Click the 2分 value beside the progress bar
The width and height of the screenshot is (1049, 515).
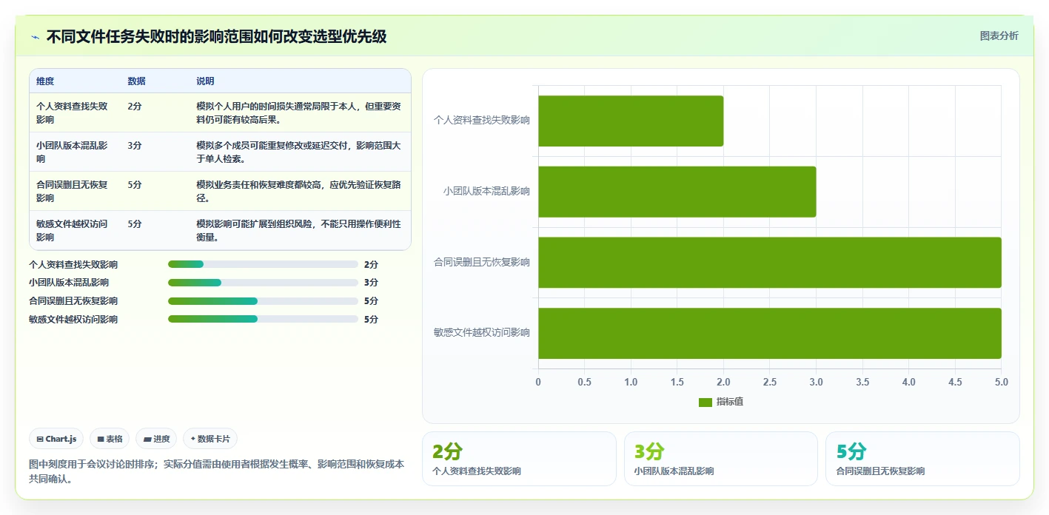pyautogui.click(x=371, y=264)
